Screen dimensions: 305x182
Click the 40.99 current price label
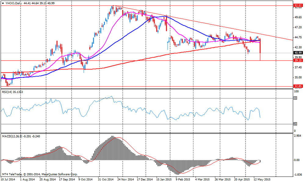[298, 53]
